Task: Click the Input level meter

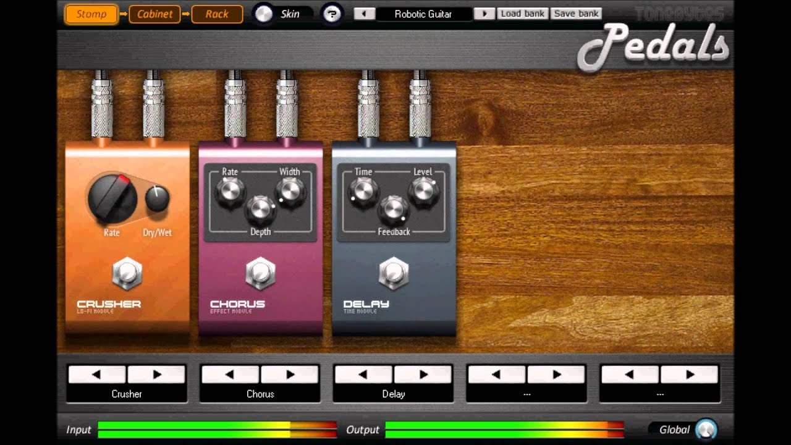Action: [x=217, y=430]
